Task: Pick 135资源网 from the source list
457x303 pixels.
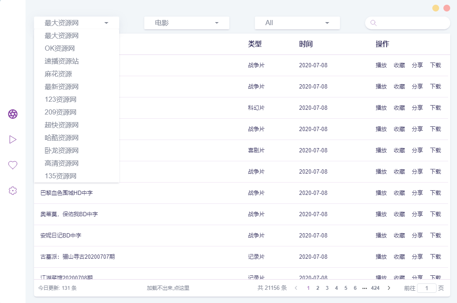Action: click(x=60, y=176)
